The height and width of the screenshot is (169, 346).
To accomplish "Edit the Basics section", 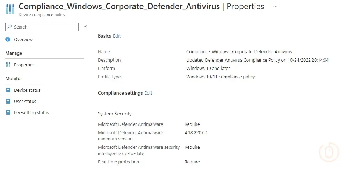I will [x=117, y=36].
